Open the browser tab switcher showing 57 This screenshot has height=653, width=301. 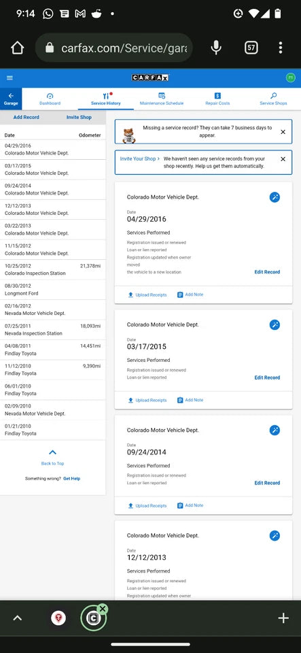click(251, 48)
